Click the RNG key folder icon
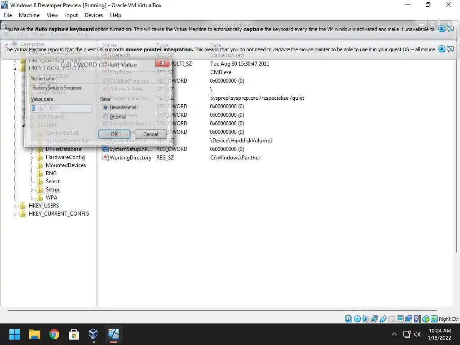Viewport: 460px width, 345px height. coord(40,173)
